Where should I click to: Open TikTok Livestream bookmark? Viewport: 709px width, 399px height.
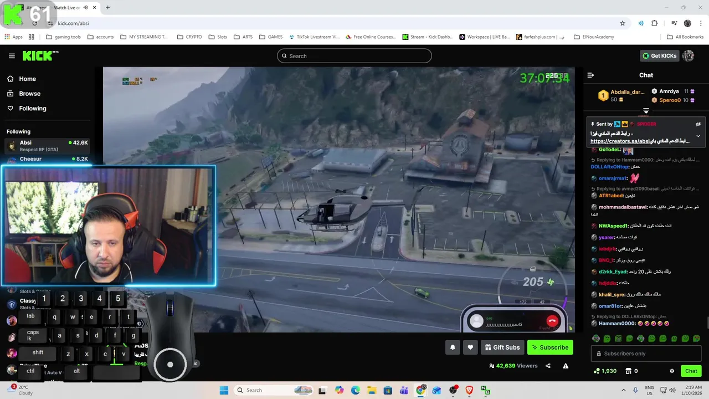point(314,37)
